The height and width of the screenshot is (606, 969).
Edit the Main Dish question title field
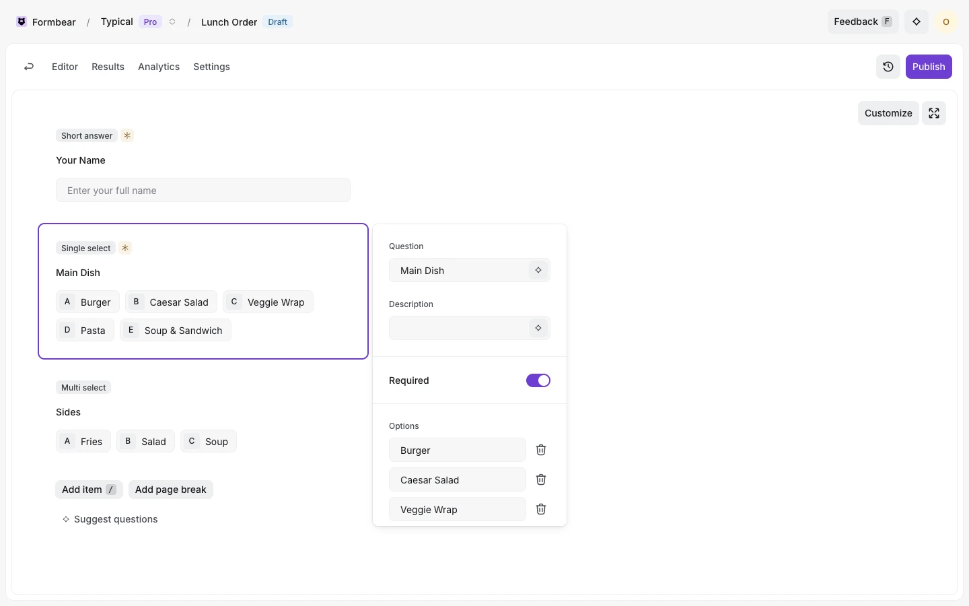click(x=470, y=270)
